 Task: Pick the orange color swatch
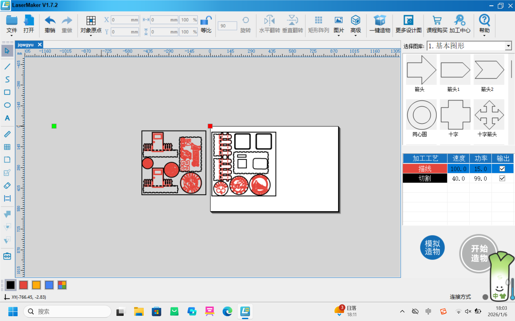tap(36, 285)
